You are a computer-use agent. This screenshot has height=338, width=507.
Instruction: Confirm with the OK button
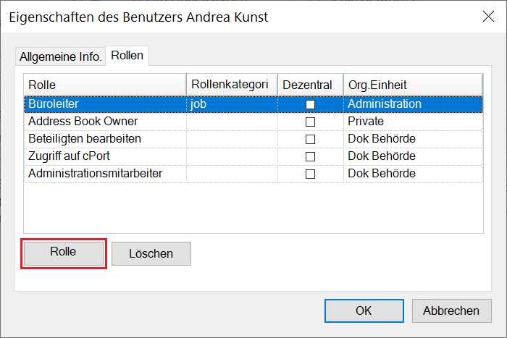(364, 310)
